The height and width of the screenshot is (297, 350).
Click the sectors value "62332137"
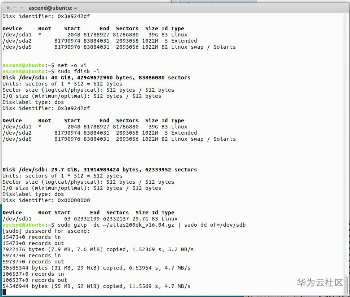point(116,219)
